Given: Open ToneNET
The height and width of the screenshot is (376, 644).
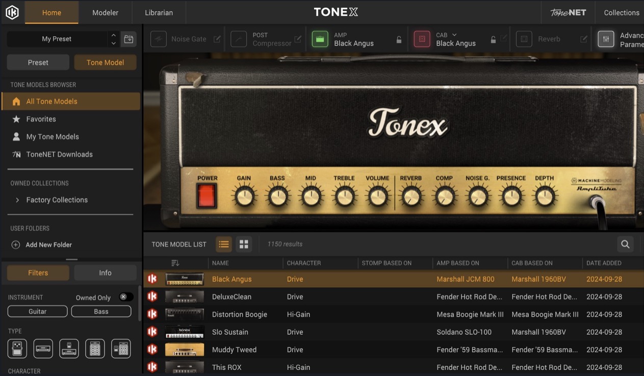Looking at the screenshot, I should [x=568, y=12].
